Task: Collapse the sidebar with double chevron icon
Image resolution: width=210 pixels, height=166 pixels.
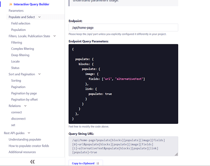Action: pos(32,162)
